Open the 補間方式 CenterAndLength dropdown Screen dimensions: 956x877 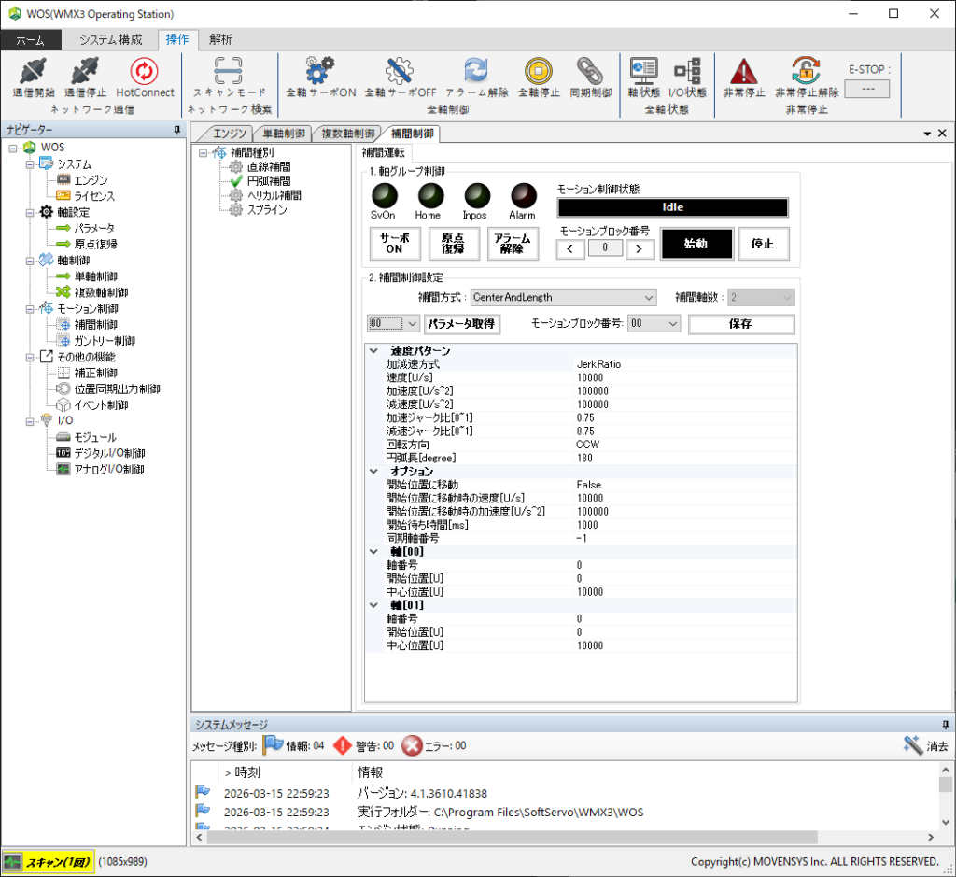coord(563,297)
